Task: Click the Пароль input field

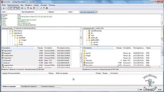Action: coord(61,12)
